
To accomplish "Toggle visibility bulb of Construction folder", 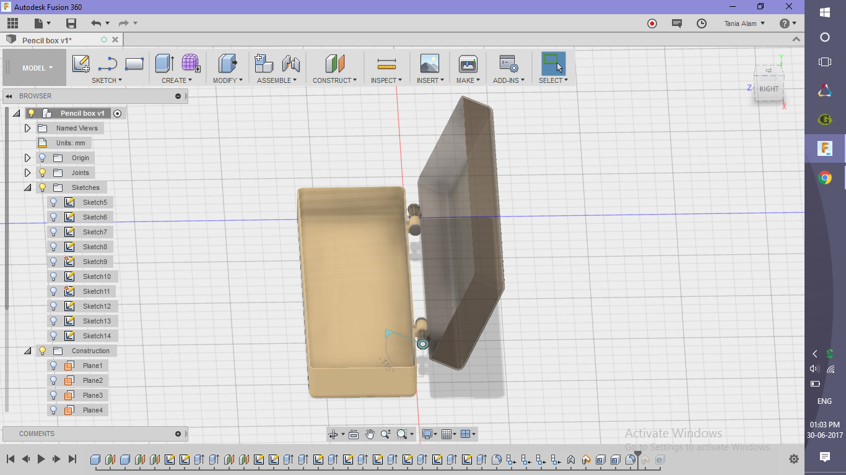I will pyautogui.click(x=42, y=351).
